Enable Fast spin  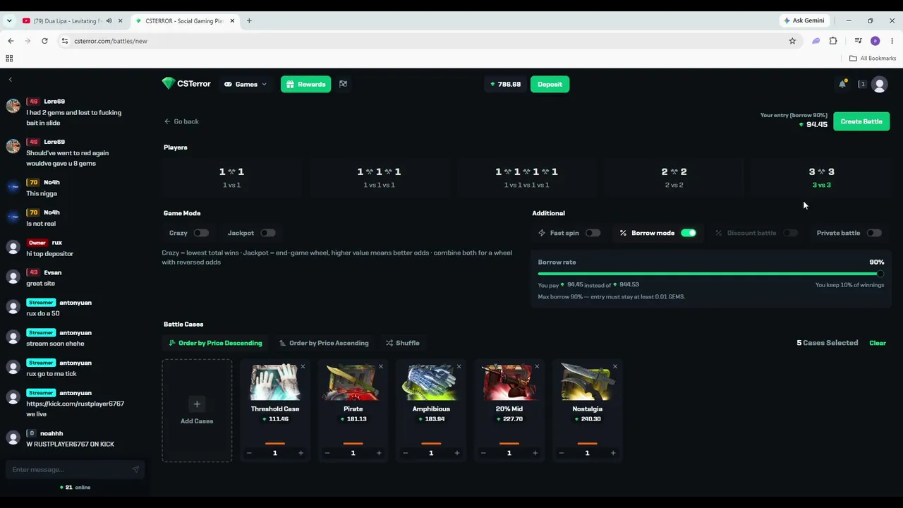point(593,233)
